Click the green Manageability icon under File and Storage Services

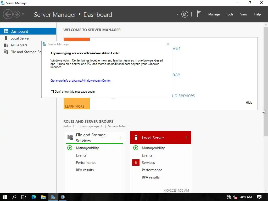click(70, 148)
